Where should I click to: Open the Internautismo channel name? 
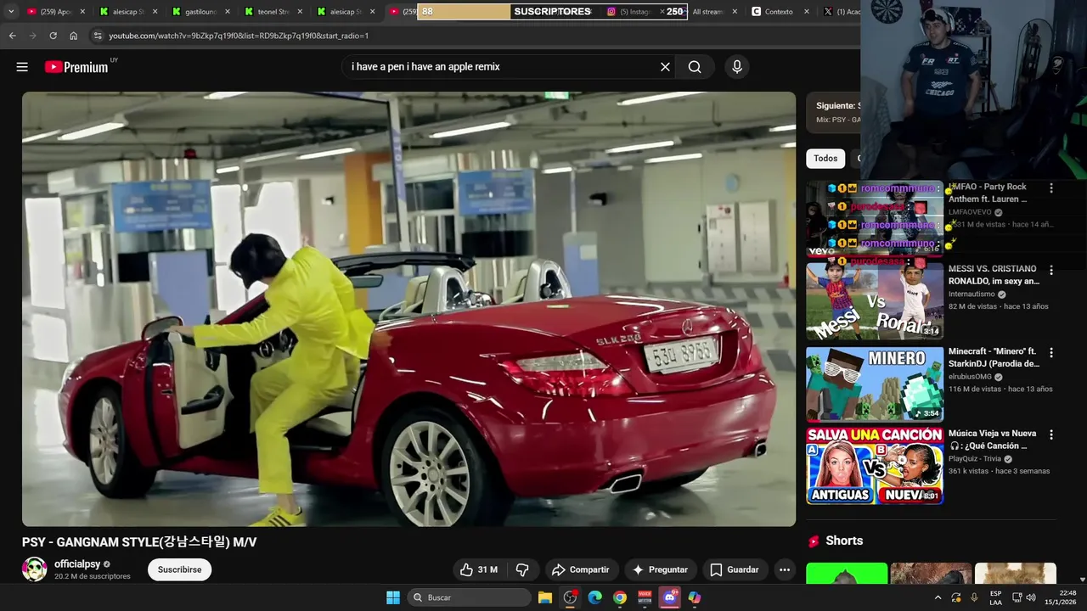972,294
